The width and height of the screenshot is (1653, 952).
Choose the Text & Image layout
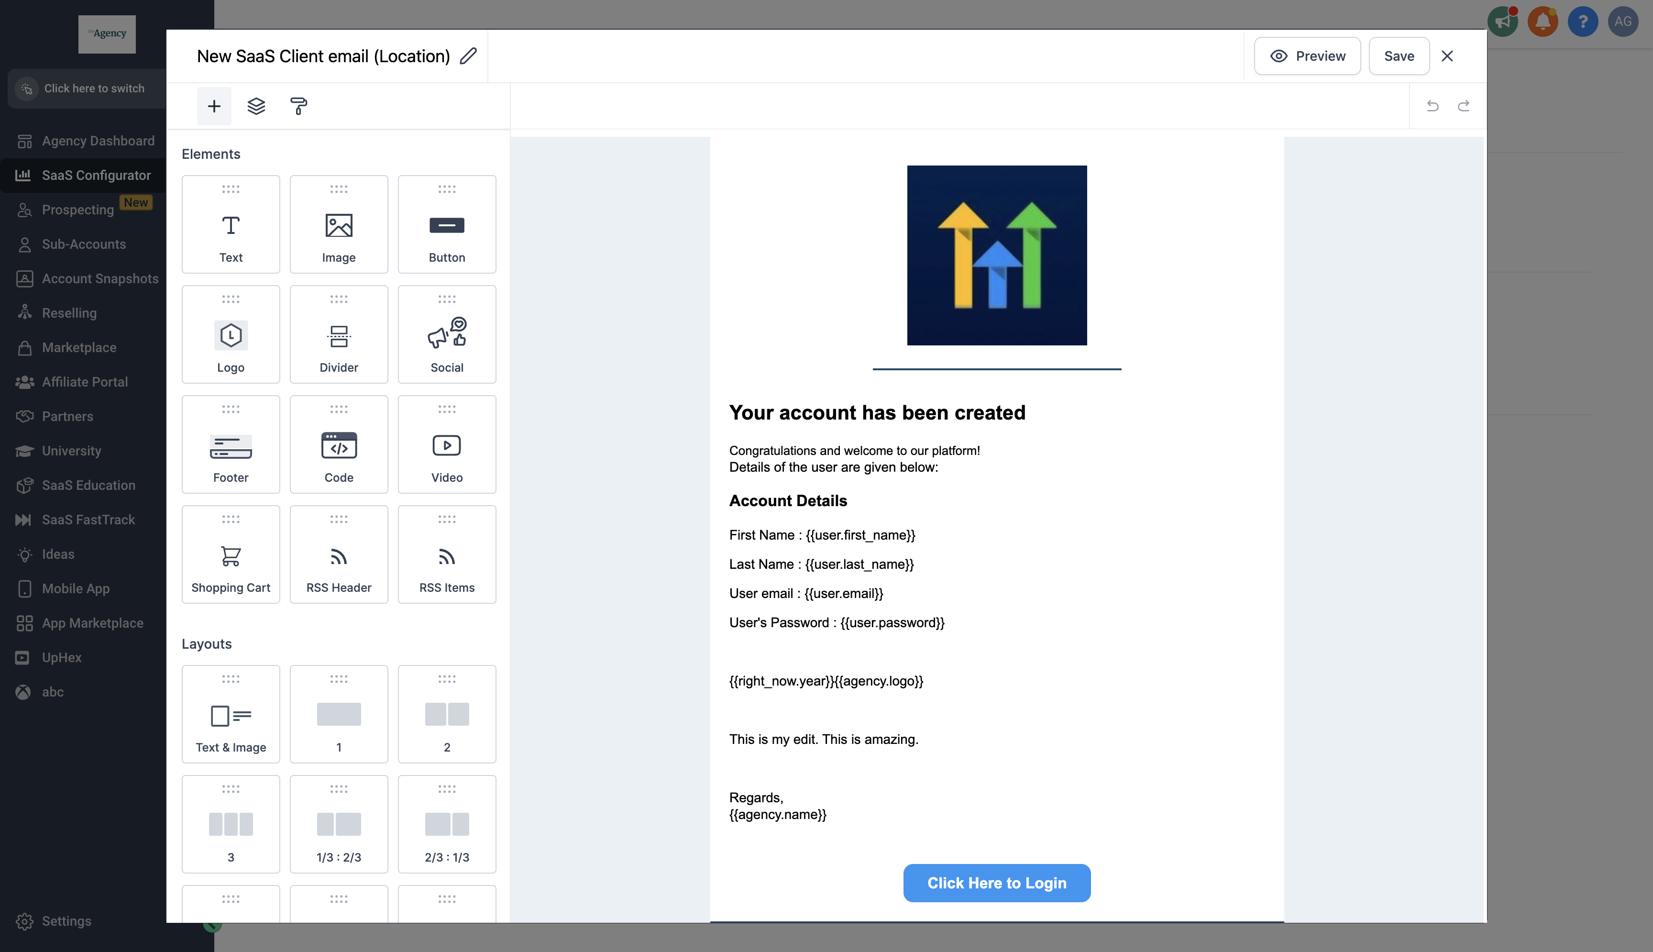tap(231, 715)
